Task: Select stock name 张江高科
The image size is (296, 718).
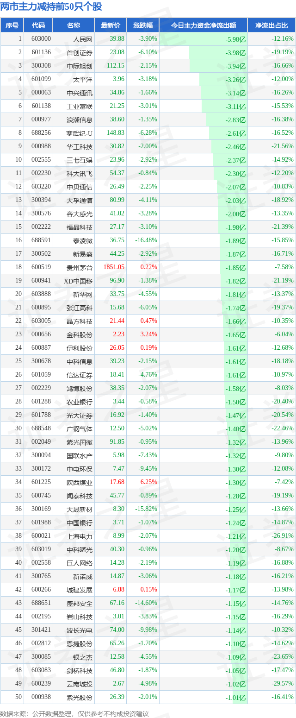Action: (x=80, y=308)
